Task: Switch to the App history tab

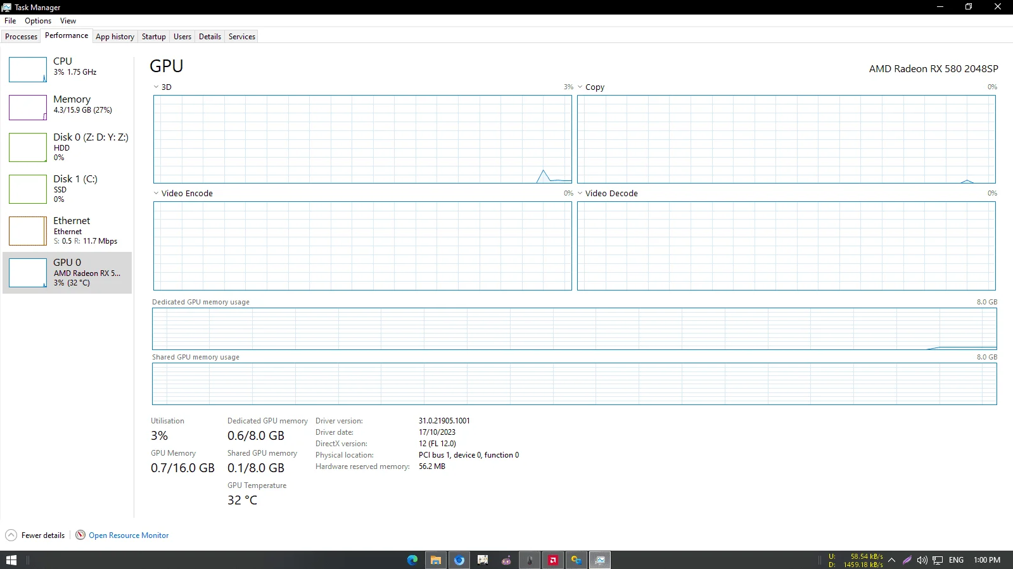Action: [x=115, y=37]
